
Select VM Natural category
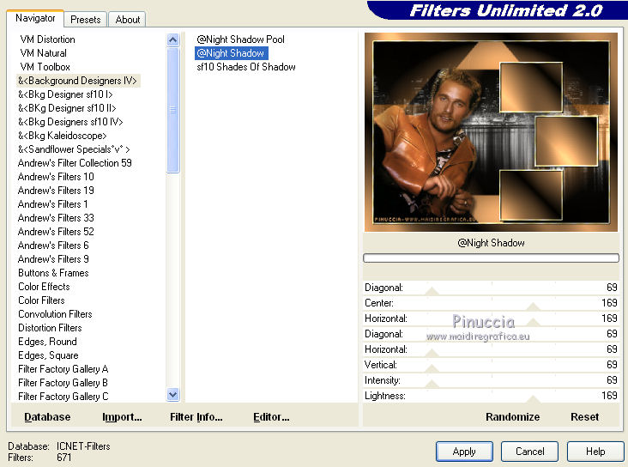[44, 53]
